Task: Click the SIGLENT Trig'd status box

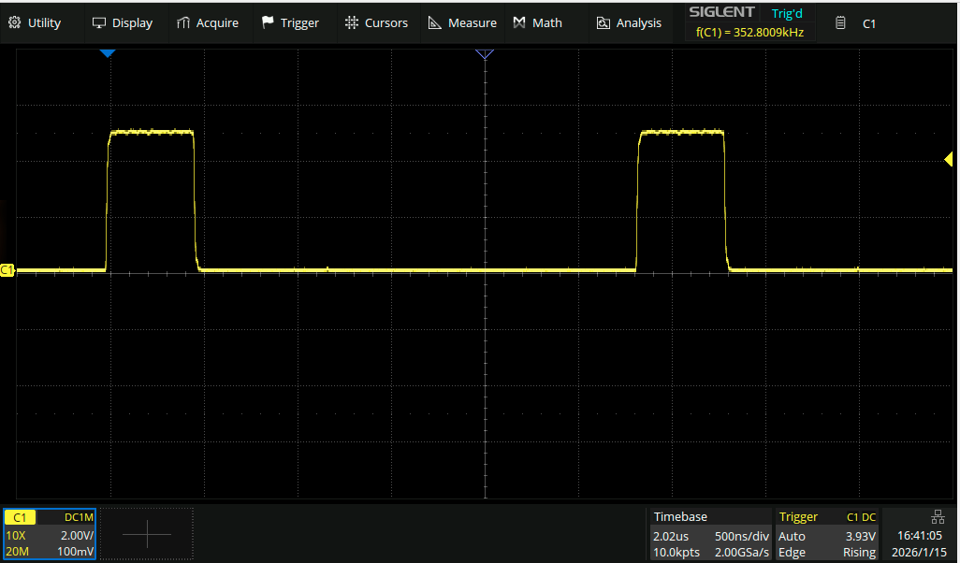Action: 749,13
